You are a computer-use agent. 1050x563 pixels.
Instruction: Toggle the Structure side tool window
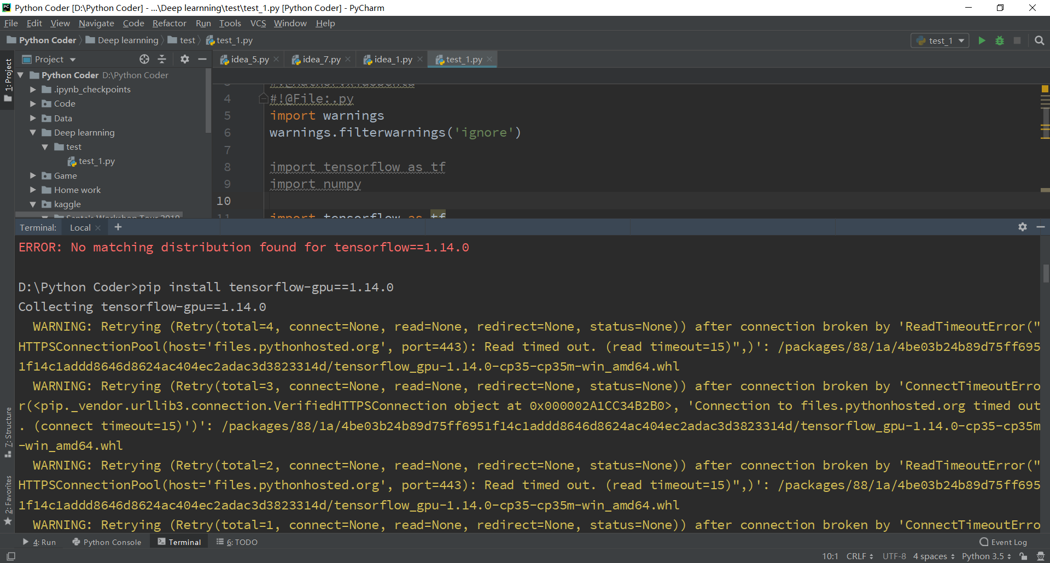click(x=8, y=432)
